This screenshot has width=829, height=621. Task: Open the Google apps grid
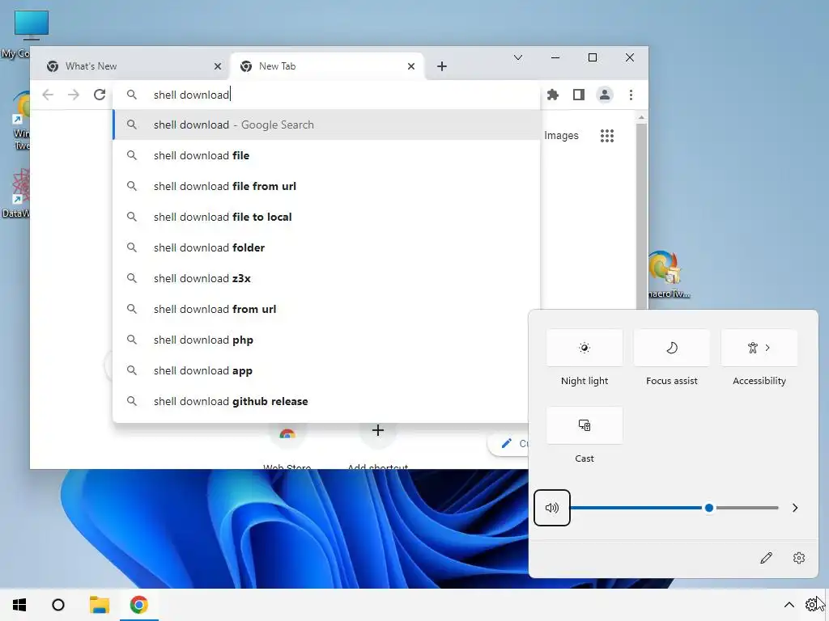pyautogui.click(x=607, y=136)
